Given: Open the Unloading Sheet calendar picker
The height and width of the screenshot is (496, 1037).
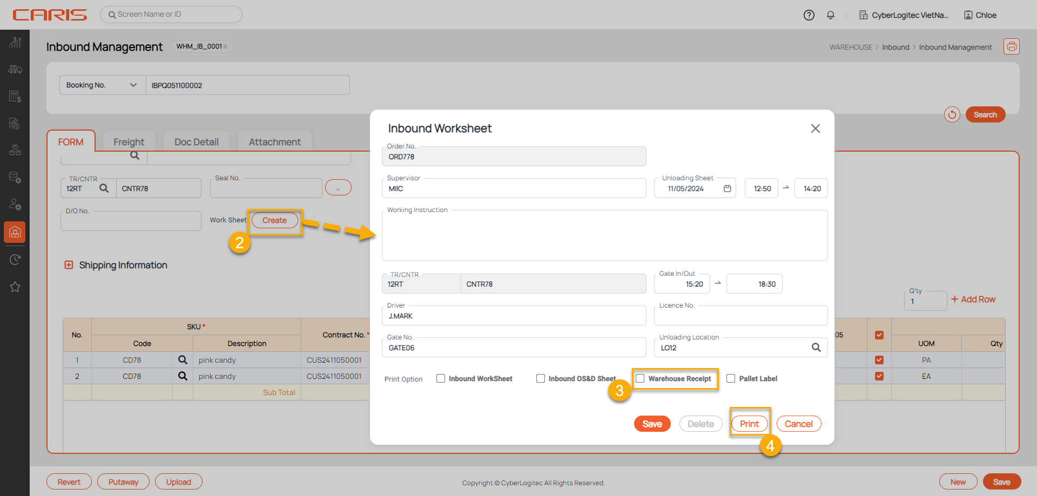Looking at the screenshot, I should [728, 188].
